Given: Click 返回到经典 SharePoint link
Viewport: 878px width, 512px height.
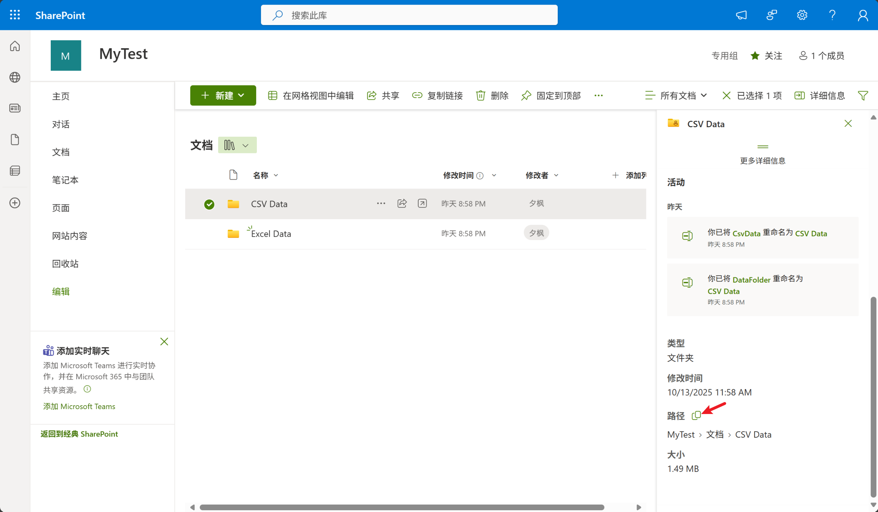Looking at the screenshot, I should click(x=79, y=434).
